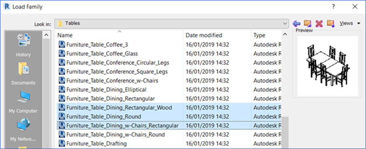The width and height of the screenshot is (366, 149).
Task: Open Documents in the places sidebar
Action: [x=23, y=74]
